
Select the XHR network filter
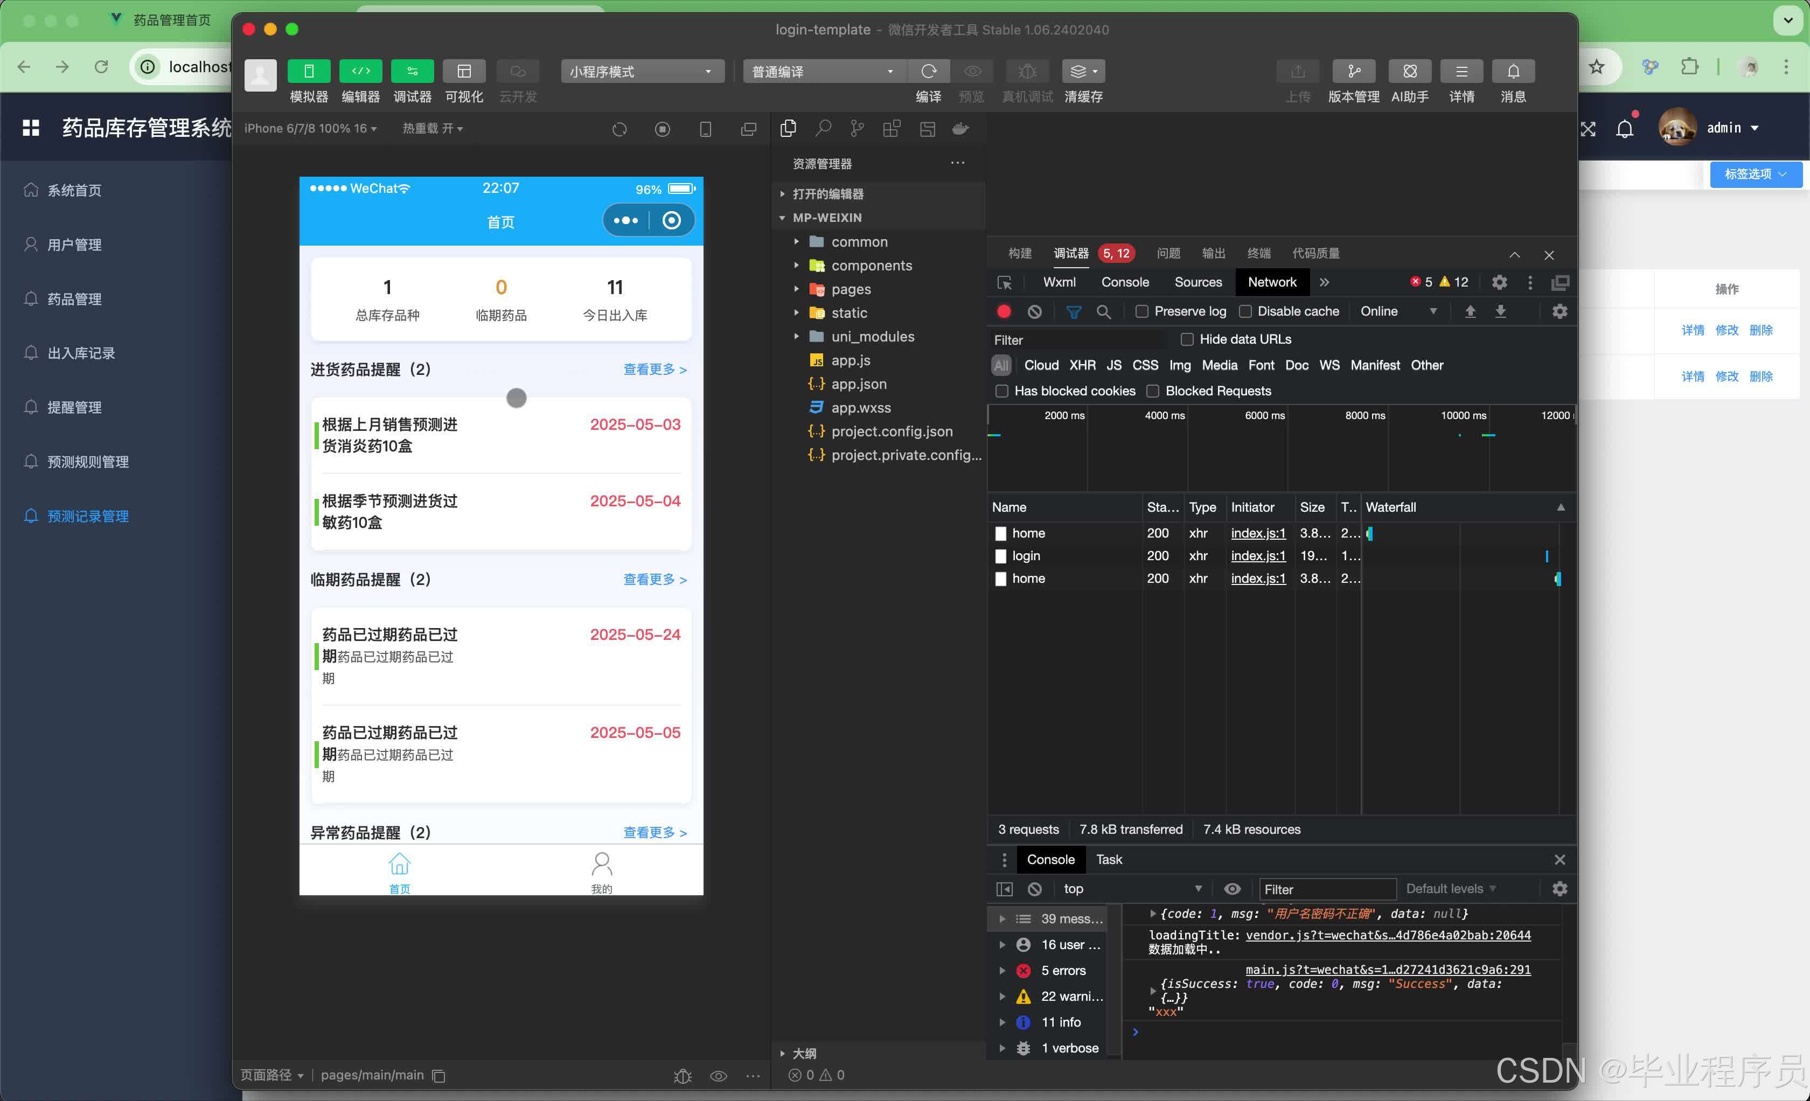point(1082,365)
